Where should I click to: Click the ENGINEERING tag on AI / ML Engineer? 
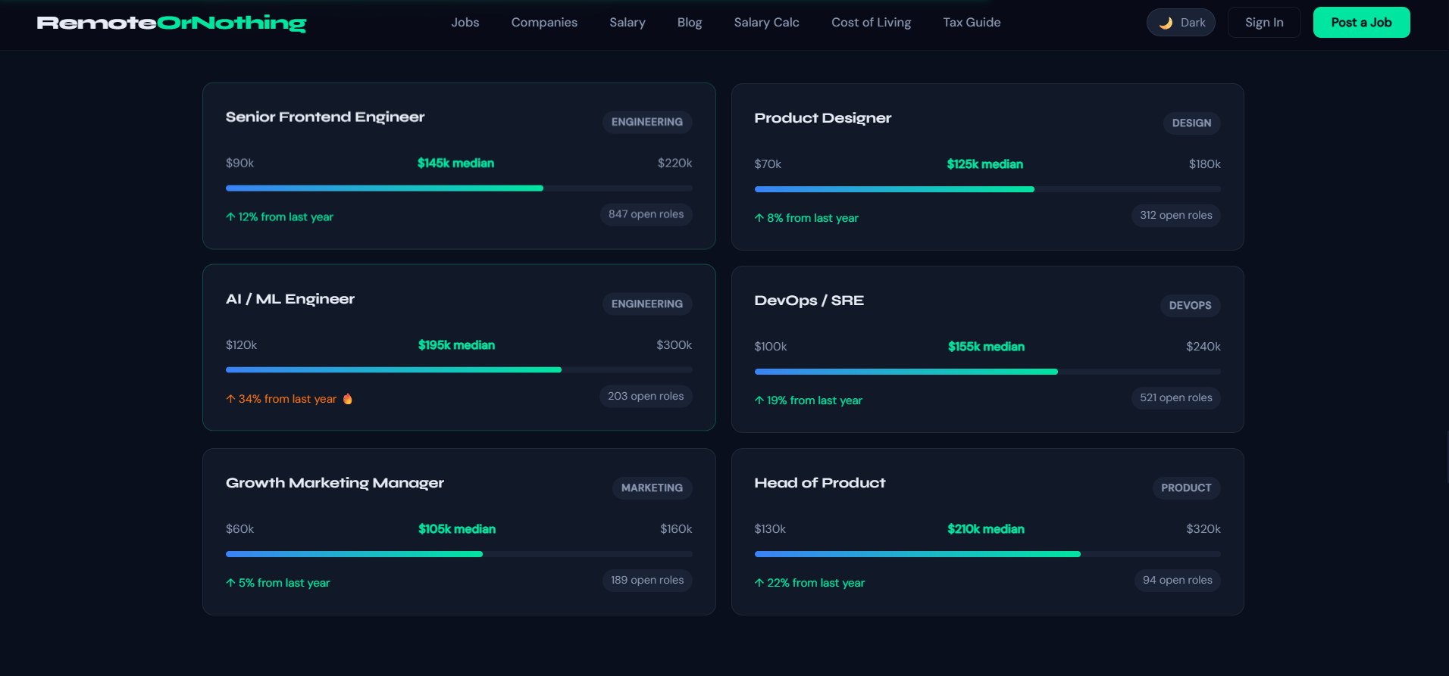click(647, 304)
